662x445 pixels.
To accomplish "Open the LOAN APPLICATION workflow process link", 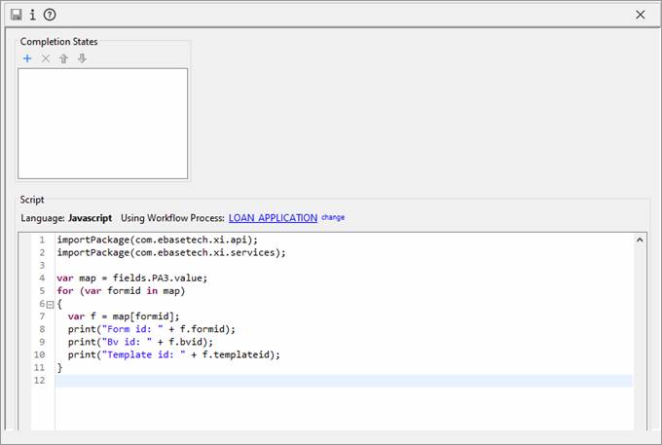I will click(x=273, y=218).
